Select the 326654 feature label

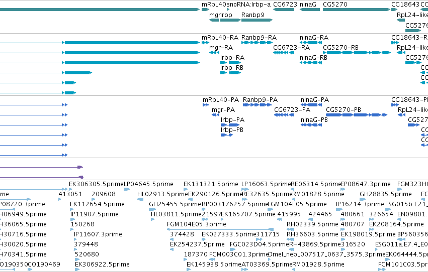381,214
